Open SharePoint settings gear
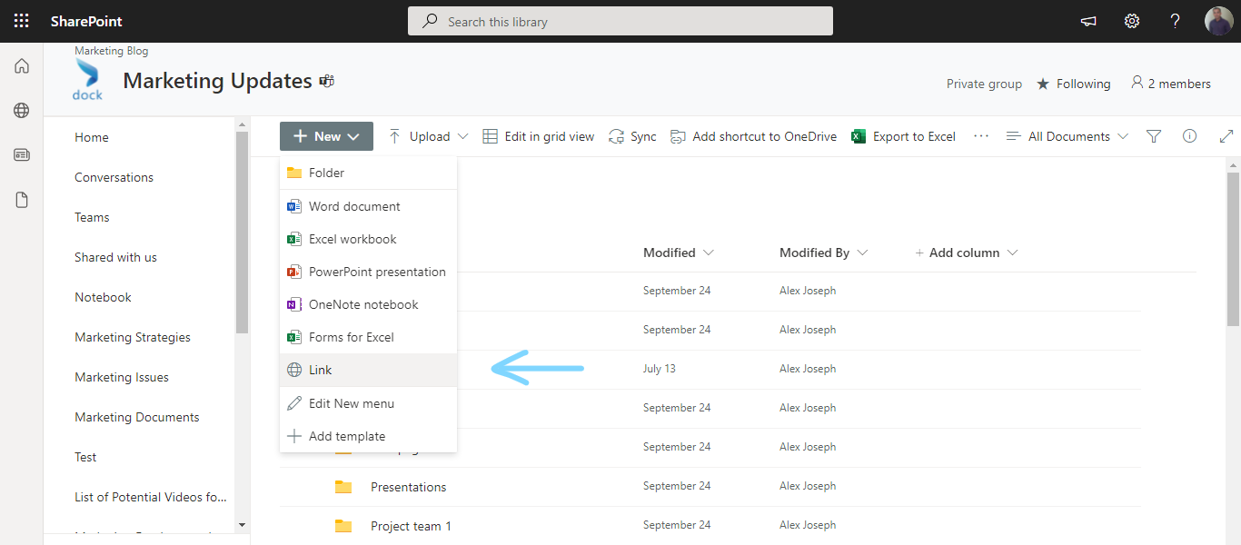The image size is (1241, 545). [1131, 20]
